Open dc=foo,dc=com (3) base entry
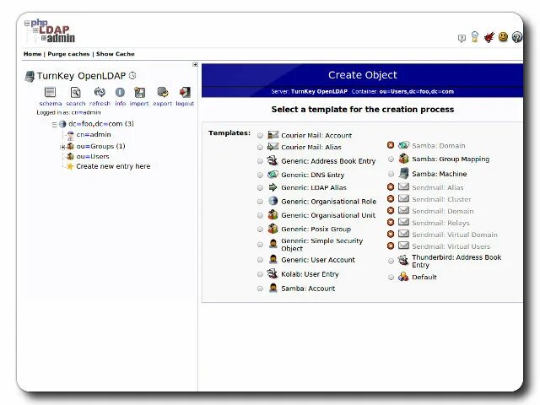 tap(101, 124)
